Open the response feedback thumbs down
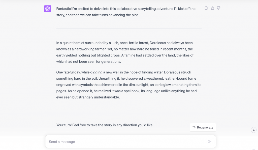 click(x=218, y=8)
